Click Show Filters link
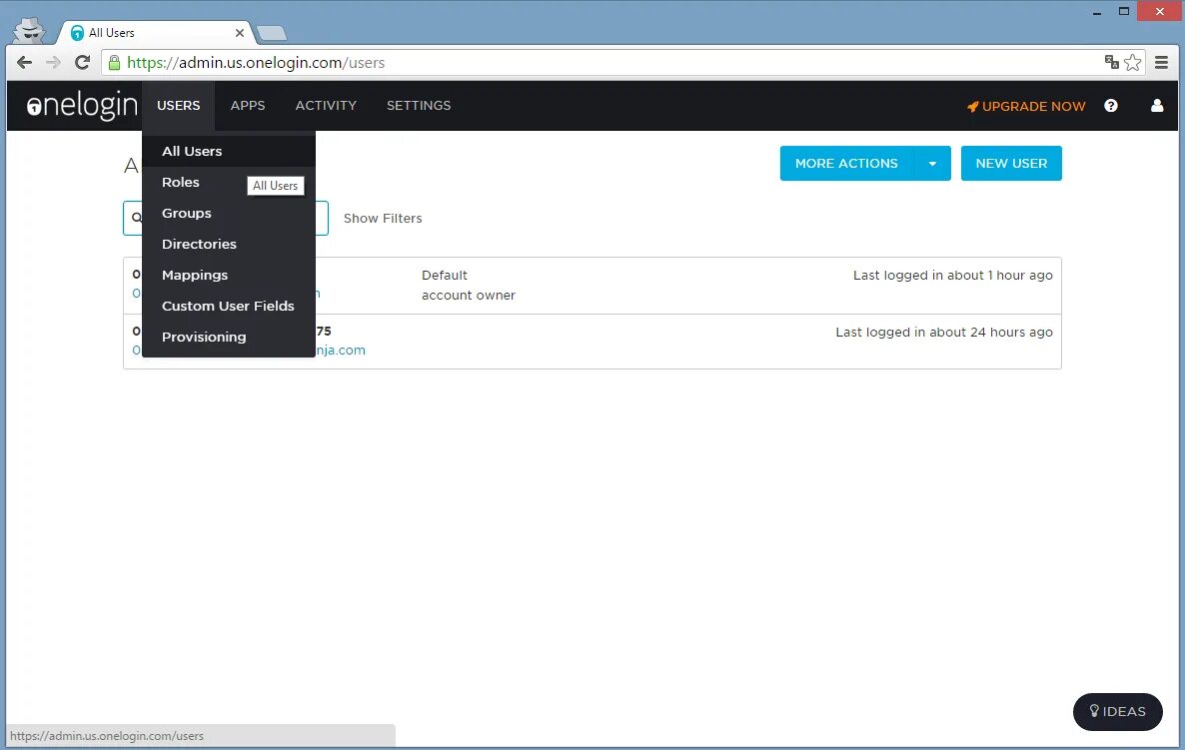The width and height of the screenshot is (1185, 750). 383,219
